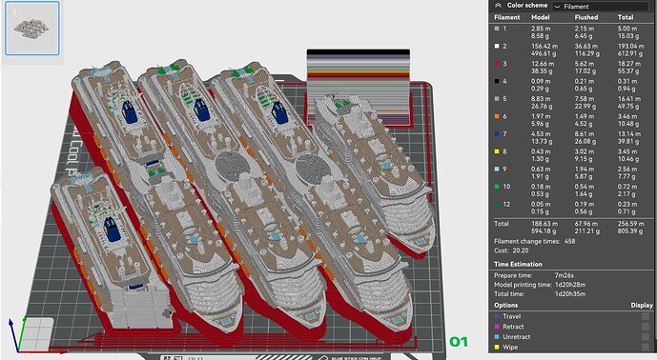Viewport: 657px width, 360px height.
Task: Toggle Retract display checkbox
Action: pyautogui.click(x=646, y=327)
